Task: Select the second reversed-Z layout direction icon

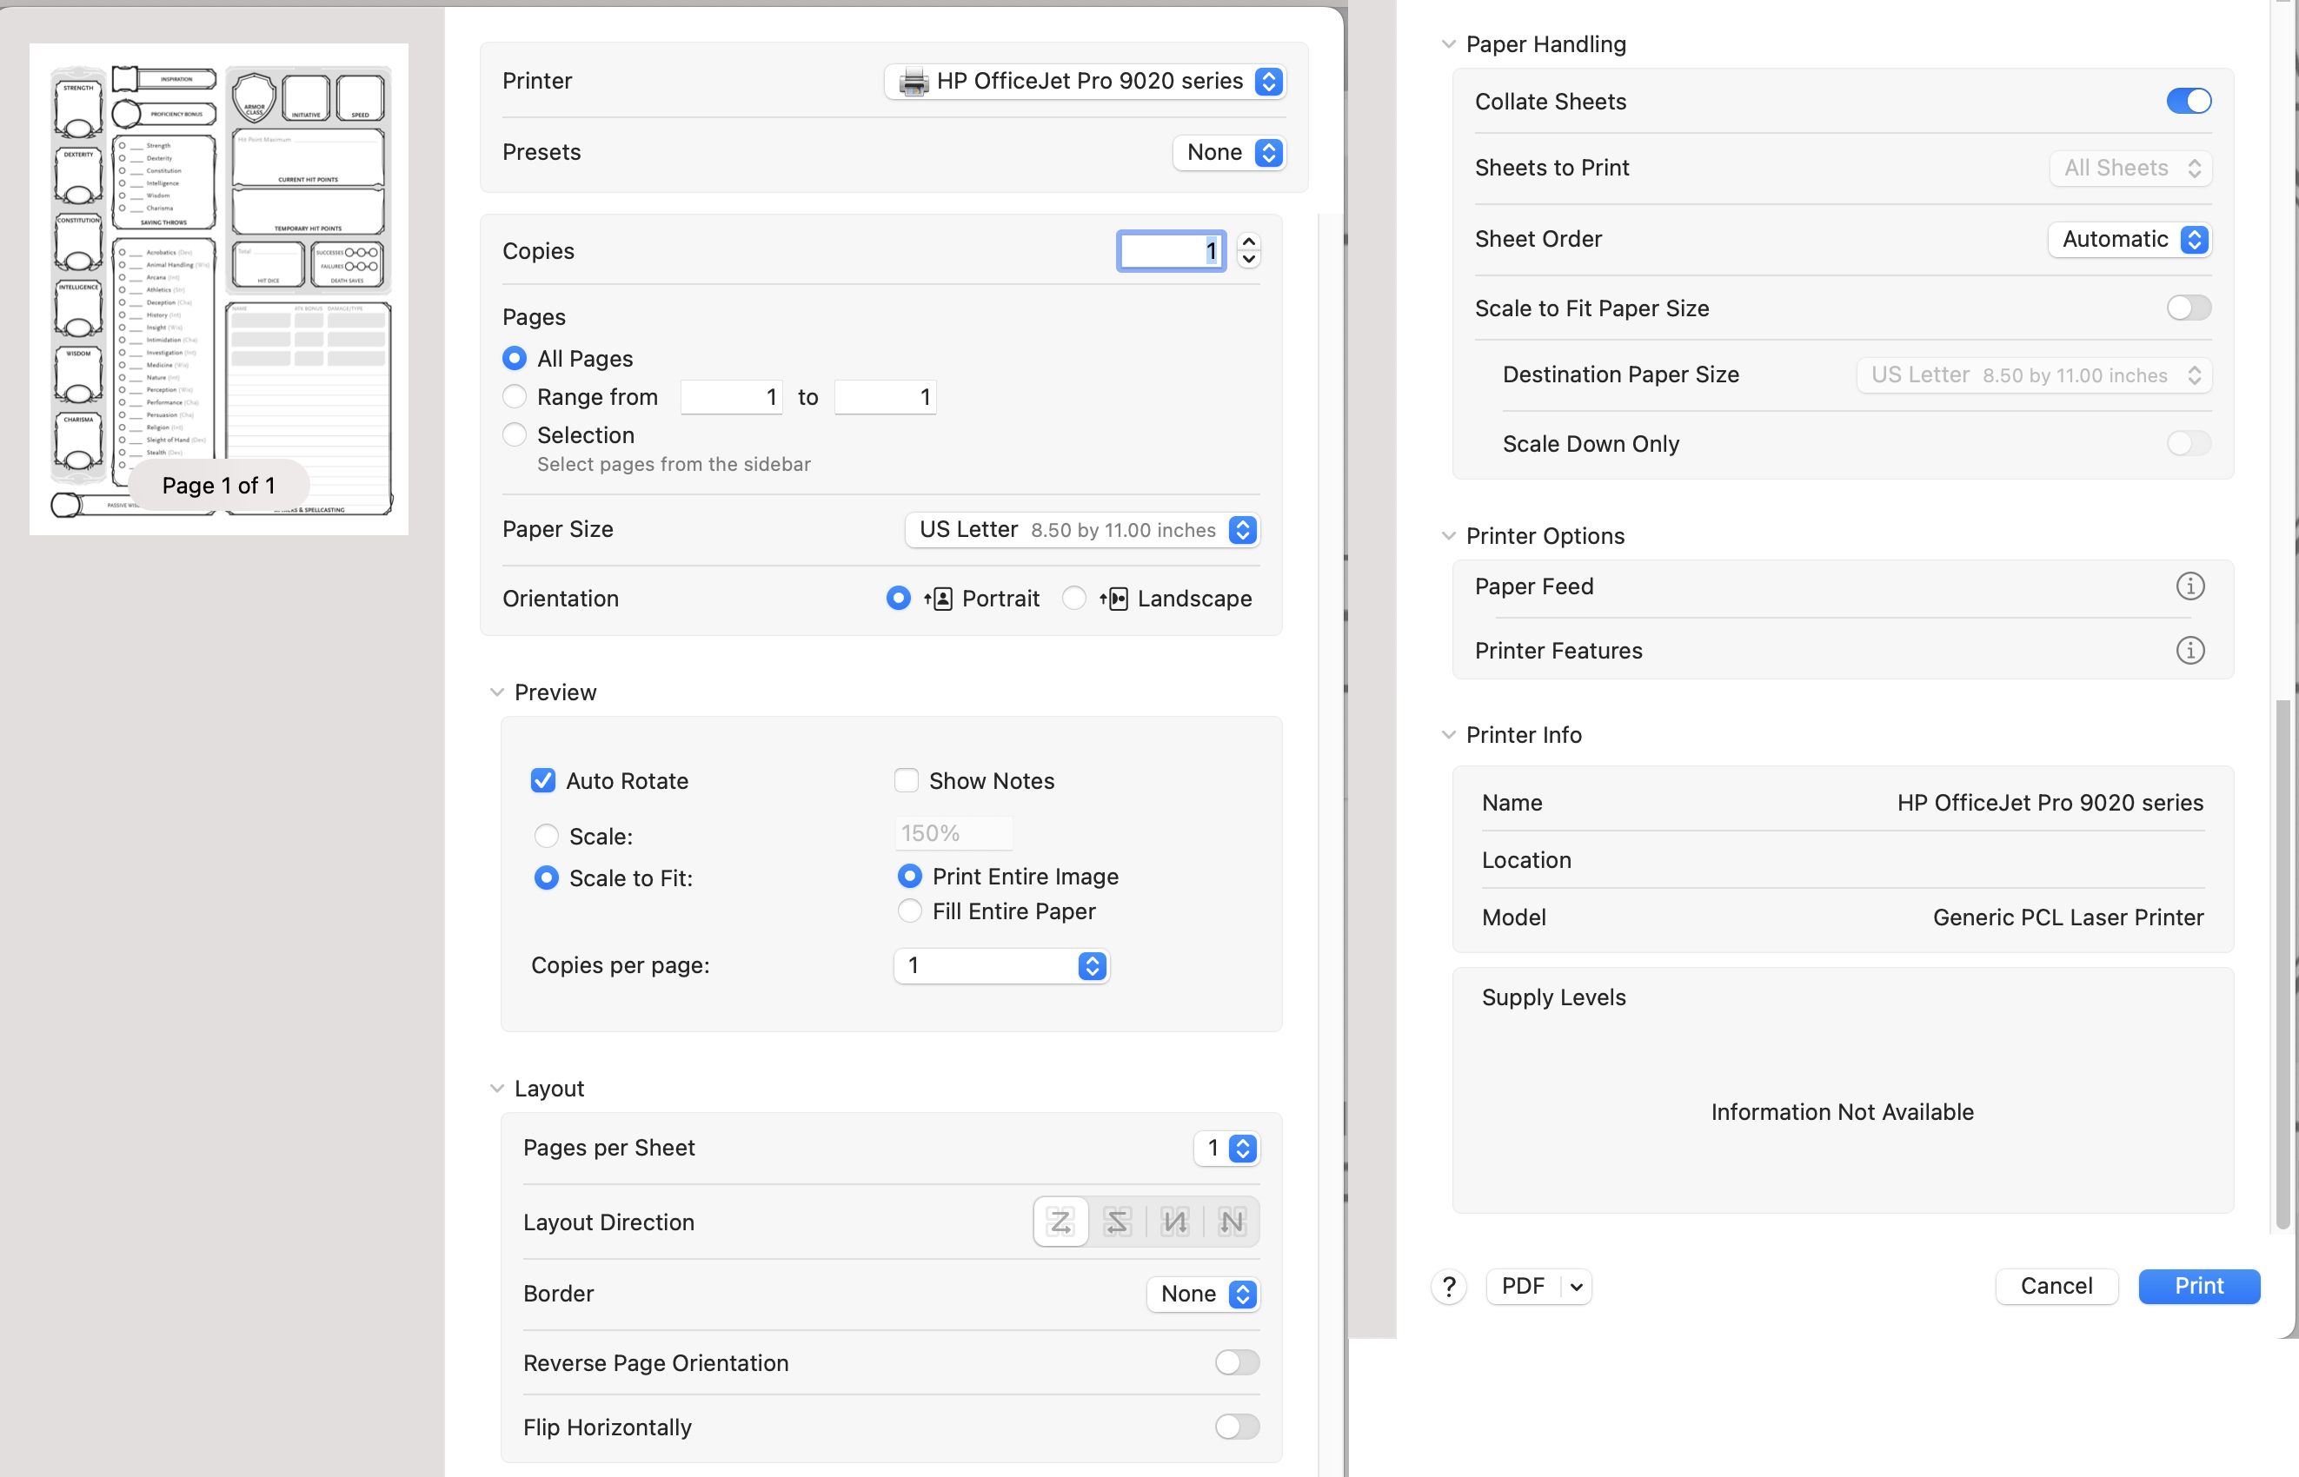Action: click(x=1117, y=1222)
